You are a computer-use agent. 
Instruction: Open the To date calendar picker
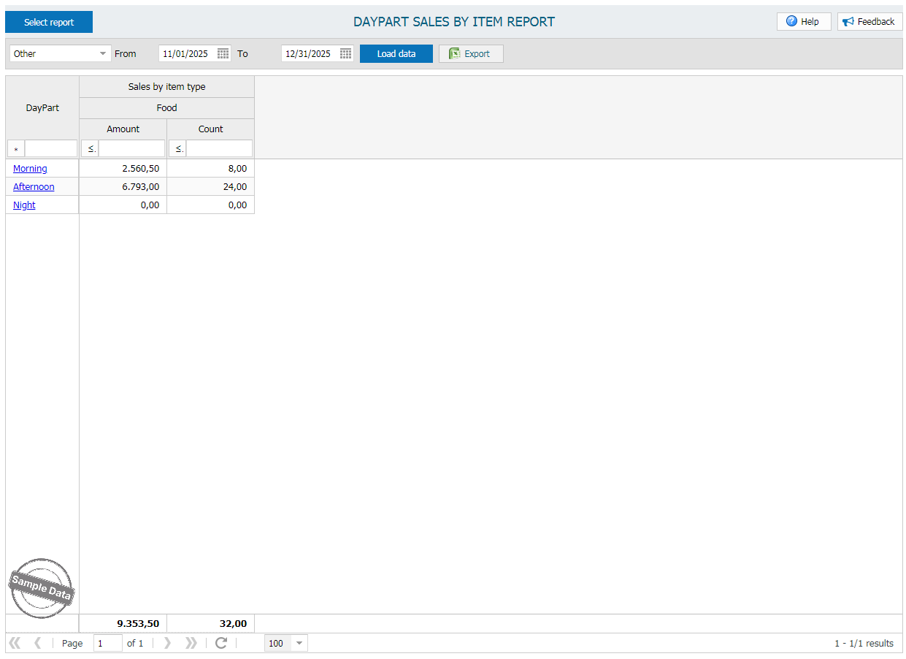tap(346, 53)
